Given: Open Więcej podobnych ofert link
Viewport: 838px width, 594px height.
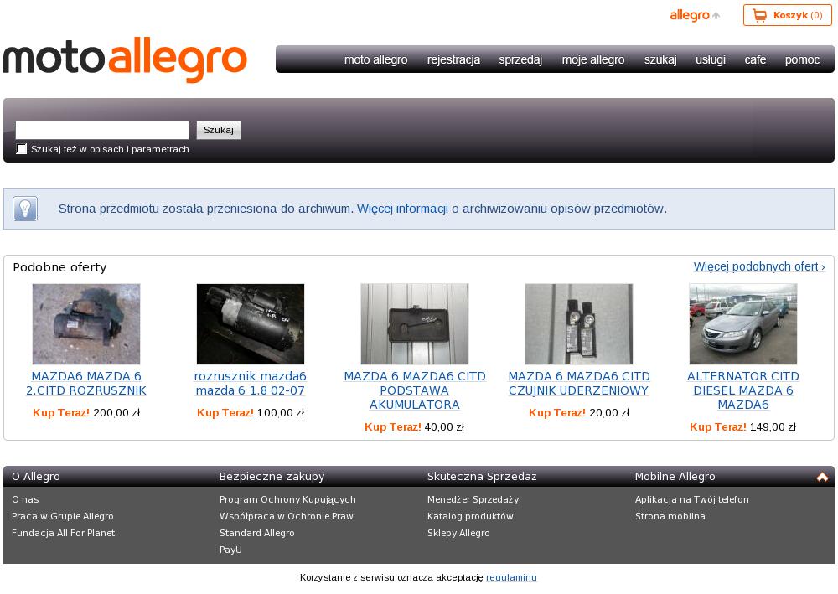Looking at the screenshot, I should coord(759,266).
